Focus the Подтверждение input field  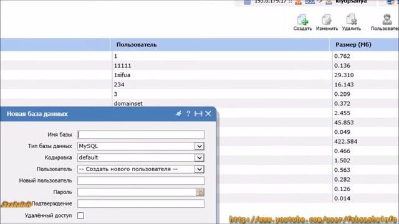pos(141,203)
